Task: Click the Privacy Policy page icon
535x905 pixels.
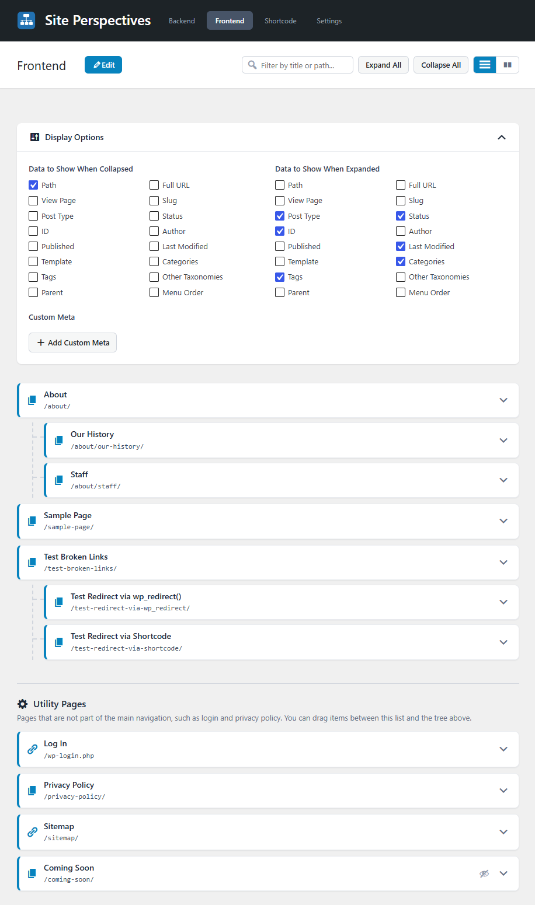Action: 32,791
